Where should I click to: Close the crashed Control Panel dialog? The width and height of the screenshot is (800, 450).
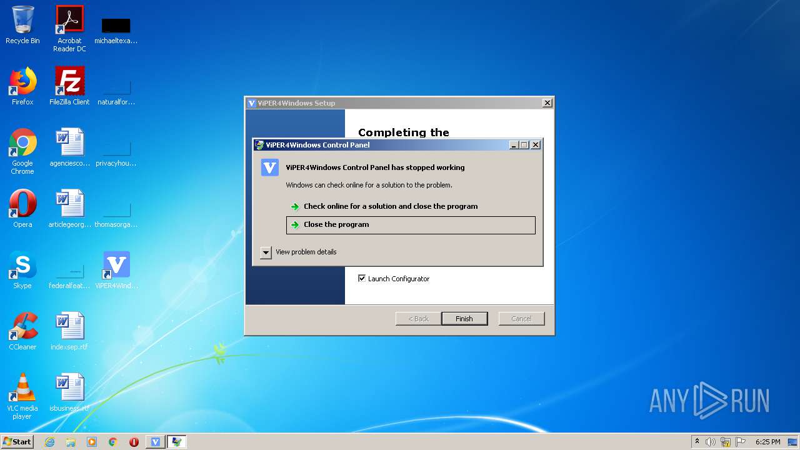536,145
